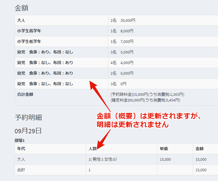Click the 合計 amount 15,000 cell

tap(201, 170)
